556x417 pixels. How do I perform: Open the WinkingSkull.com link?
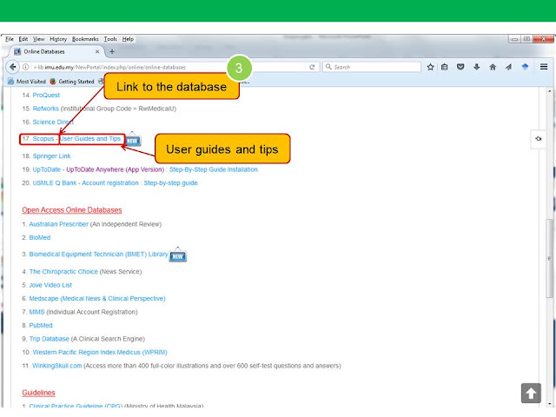57,366
